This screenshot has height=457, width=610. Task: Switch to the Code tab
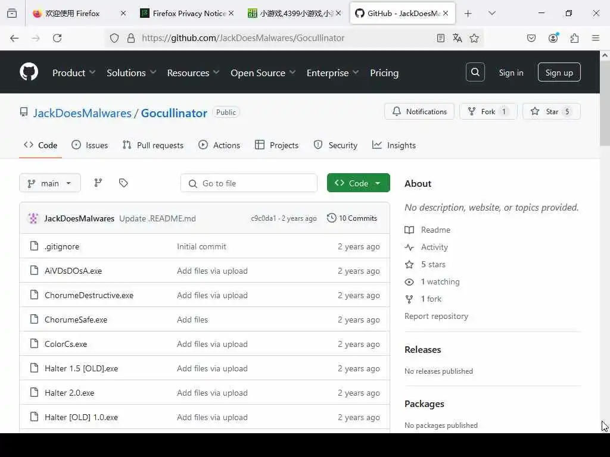click(41, 145)
